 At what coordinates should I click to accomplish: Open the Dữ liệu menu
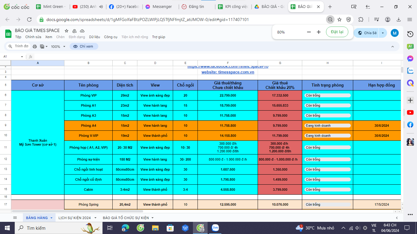(x=95, y=37)
